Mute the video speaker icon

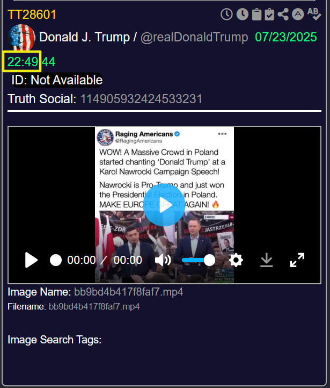163,260
